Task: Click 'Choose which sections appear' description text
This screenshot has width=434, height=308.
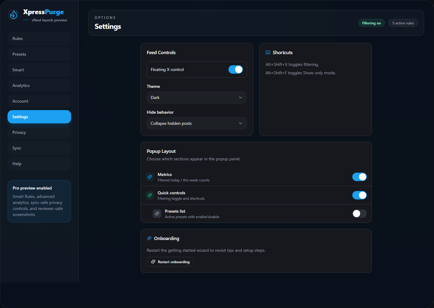Action: coord(193,159)
